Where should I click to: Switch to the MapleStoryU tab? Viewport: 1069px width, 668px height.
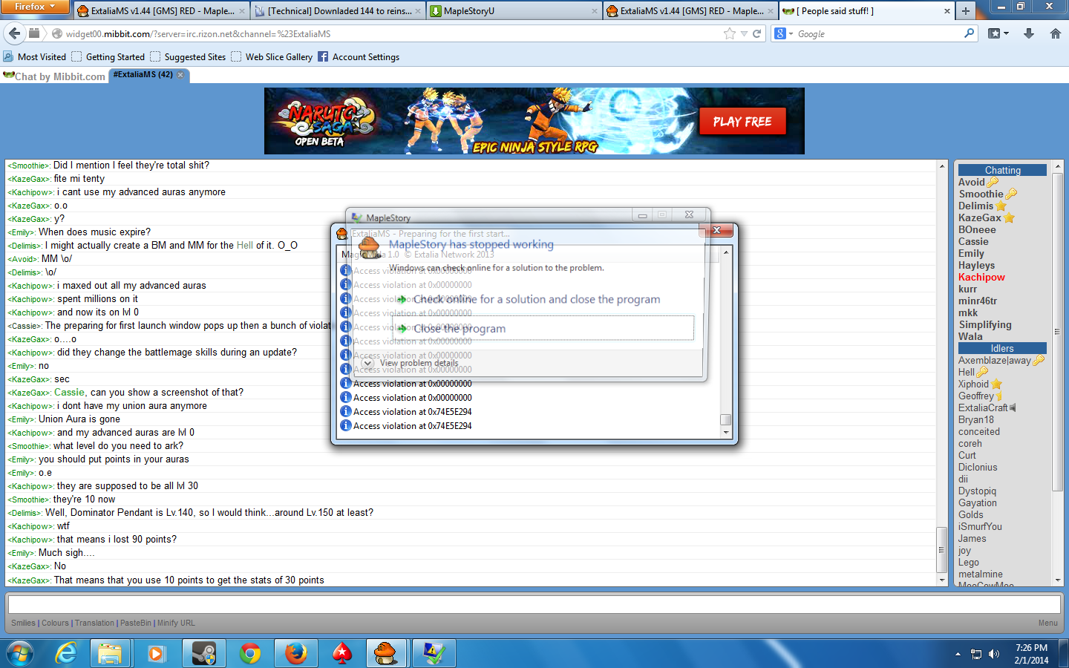click(x=514, y=10)
